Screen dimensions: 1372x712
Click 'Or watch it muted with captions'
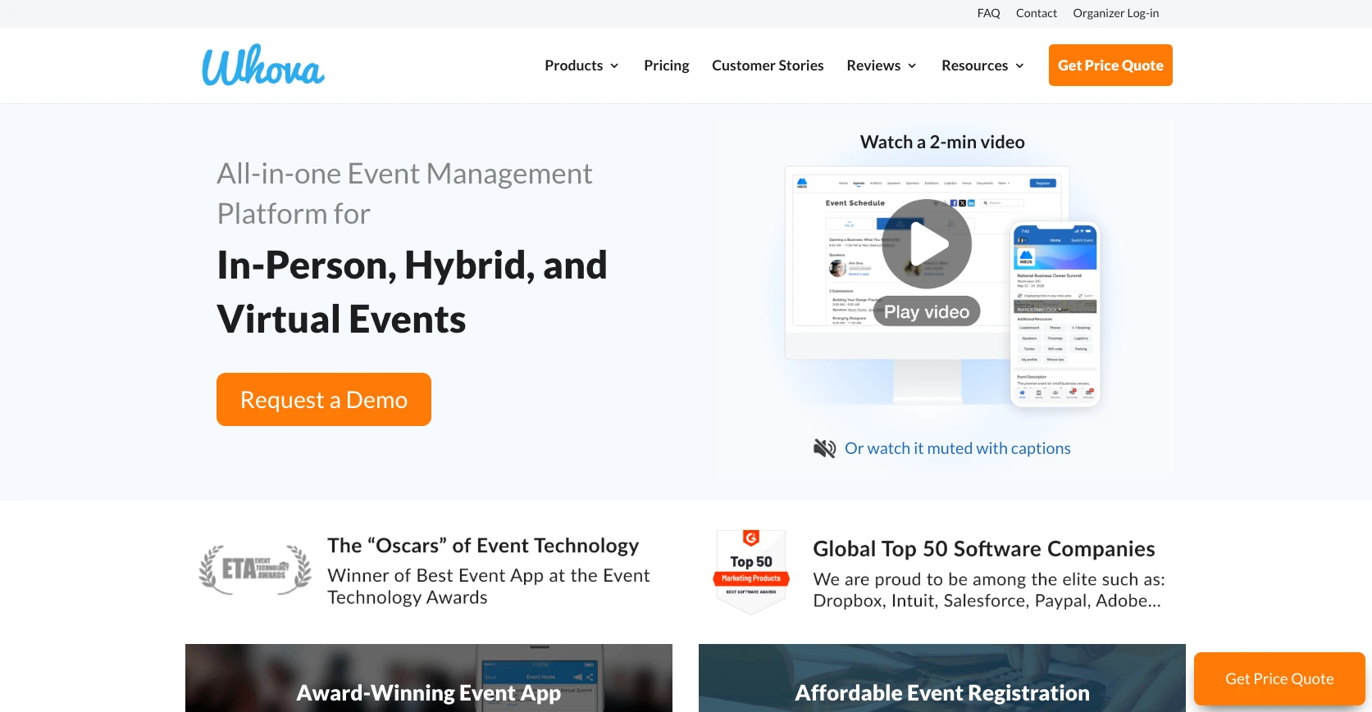click(958, 448)
